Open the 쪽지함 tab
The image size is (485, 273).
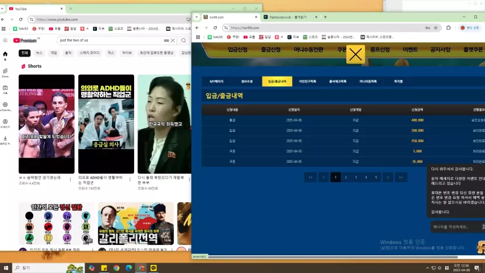click(398, 82)
